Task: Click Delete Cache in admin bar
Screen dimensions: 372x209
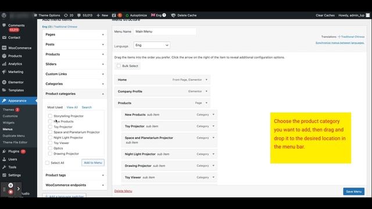Action: pos(184,15)
